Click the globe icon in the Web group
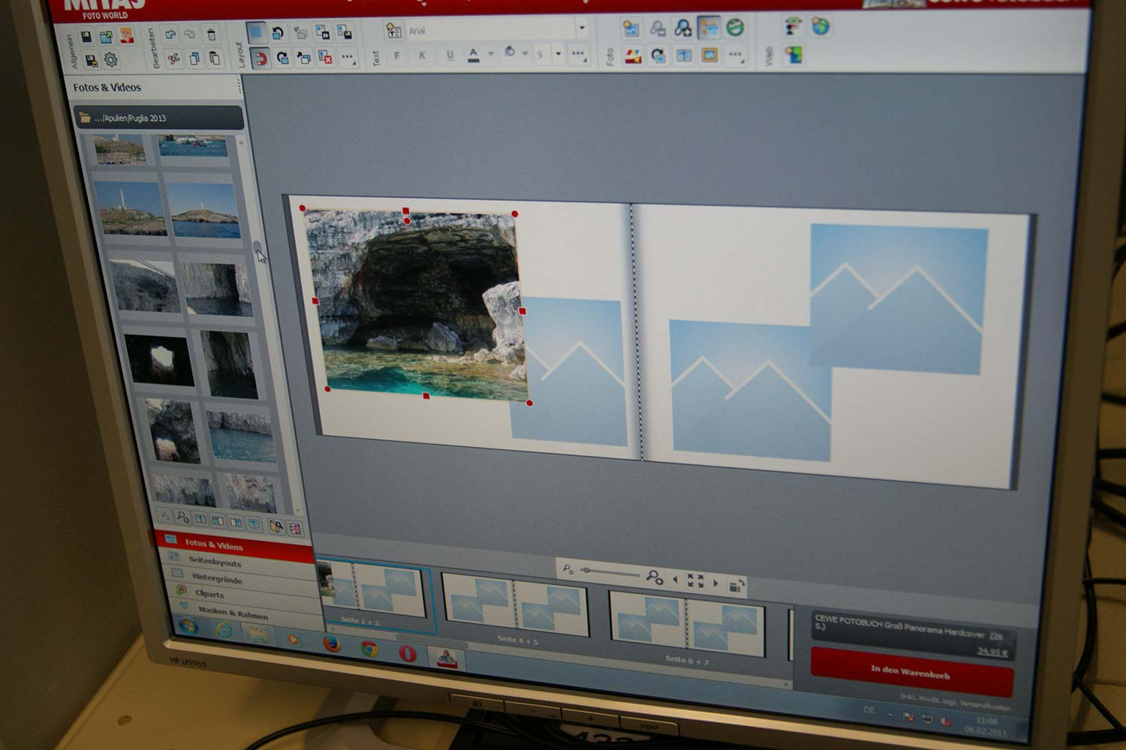 pos(820,27)
